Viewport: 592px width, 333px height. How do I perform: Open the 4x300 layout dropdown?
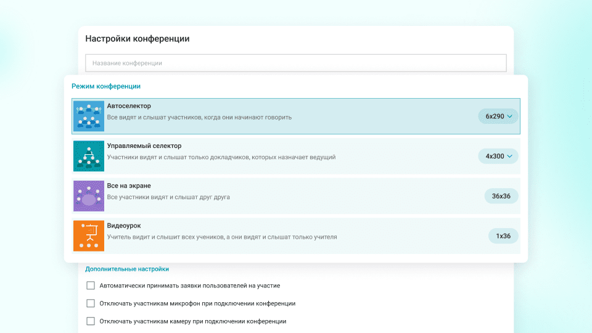498,156
